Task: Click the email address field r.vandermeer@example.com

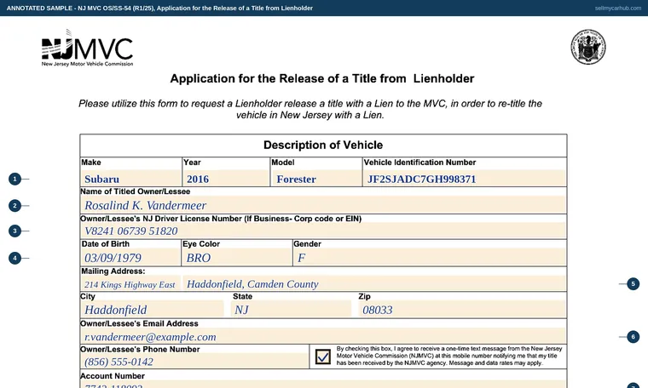Action: click(323, 336)
